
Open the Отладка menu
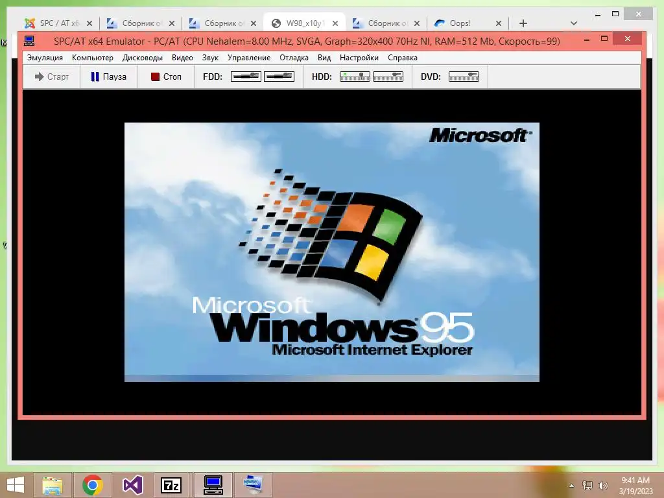[294, 58]
